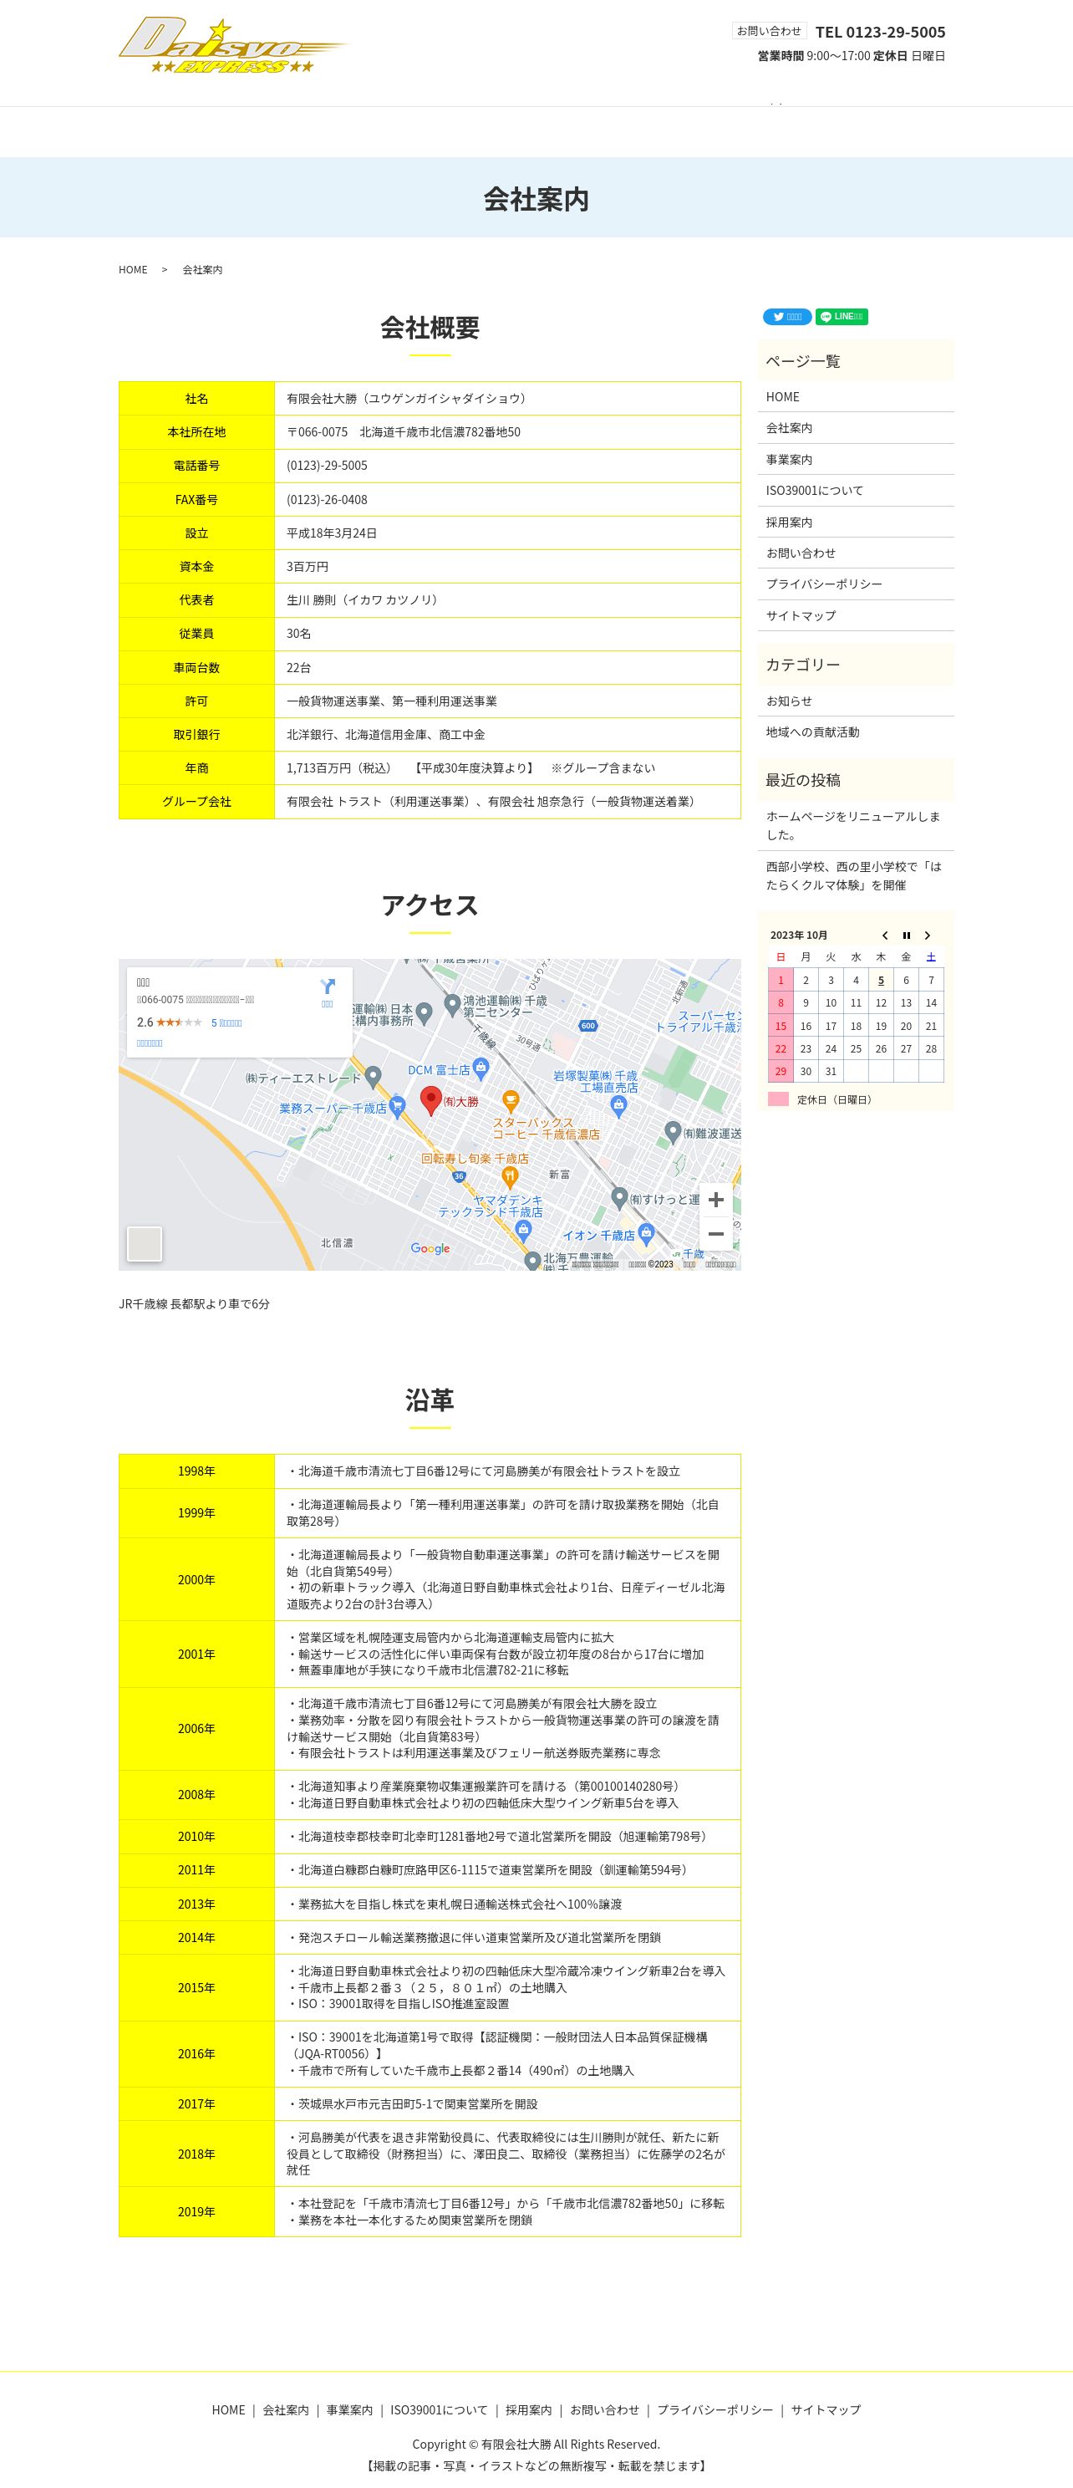Click the 1998年 row in history table
This screenshot has width=1073, height=2488.
pos(430,1471)
